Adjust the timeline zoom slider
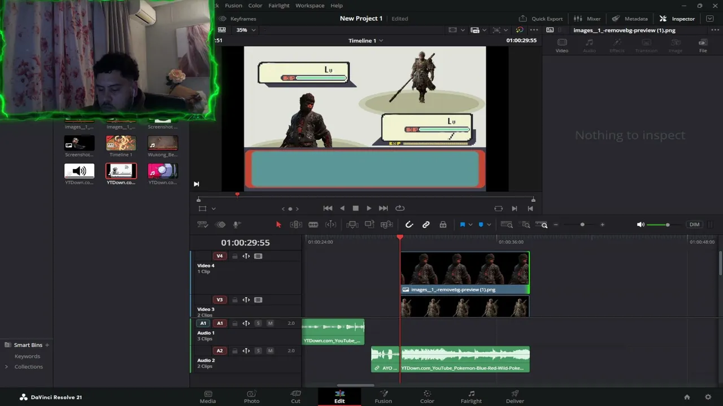This screenshot has width=723, height=406. pyautogui.click(x=582, y=224)
